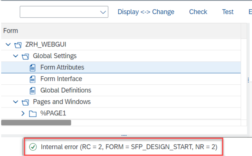
Task: Open the command field dropdown arrow
Action: point(103,12)
